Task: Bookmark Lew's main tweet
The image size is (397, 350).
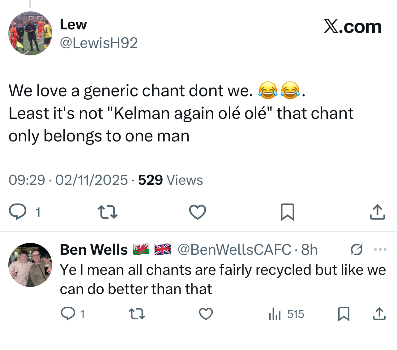Action: [x=287, y=212]
